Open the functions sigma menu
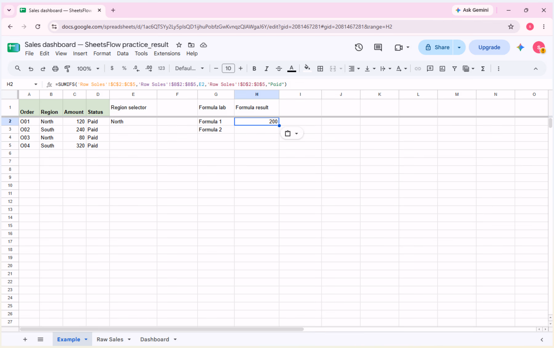The width and height of the screenshot is (554, 348). click(483, 69)
